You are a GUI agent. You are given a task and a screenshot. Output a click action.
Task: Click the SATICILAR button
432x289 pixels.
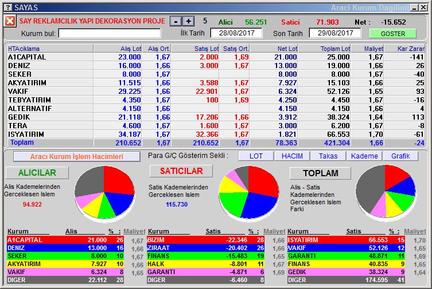pyautogui.click(x=181, y=171)
